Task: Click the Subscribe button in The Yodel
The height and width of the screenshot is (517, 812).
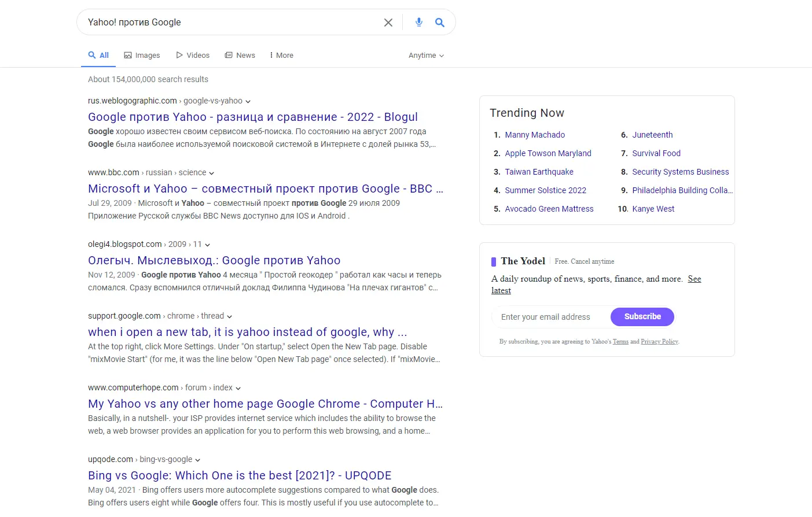Action: (642, 317)
